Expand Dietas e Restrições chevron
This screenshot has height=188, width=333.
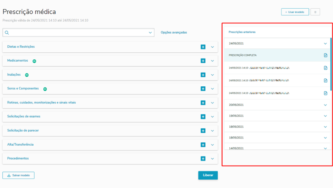click(212, 47)
